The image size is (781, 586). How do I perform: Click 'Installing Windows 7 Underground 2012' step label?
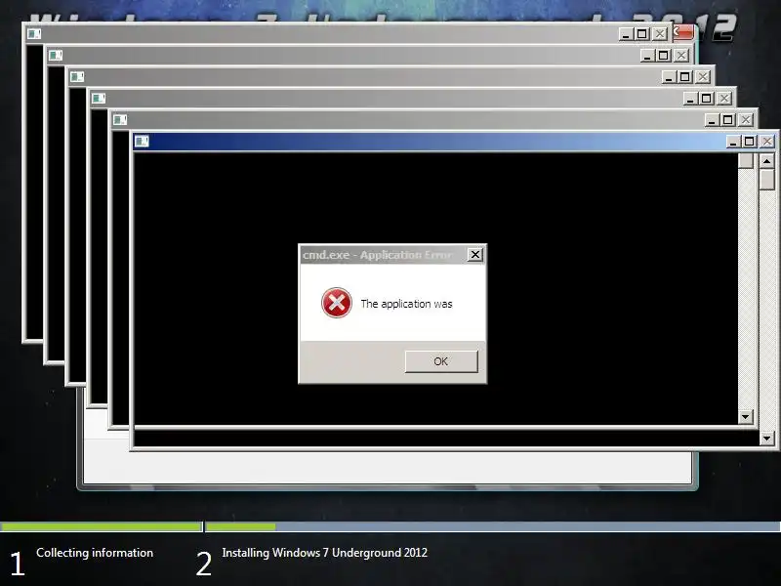click(x=325, y=553)
